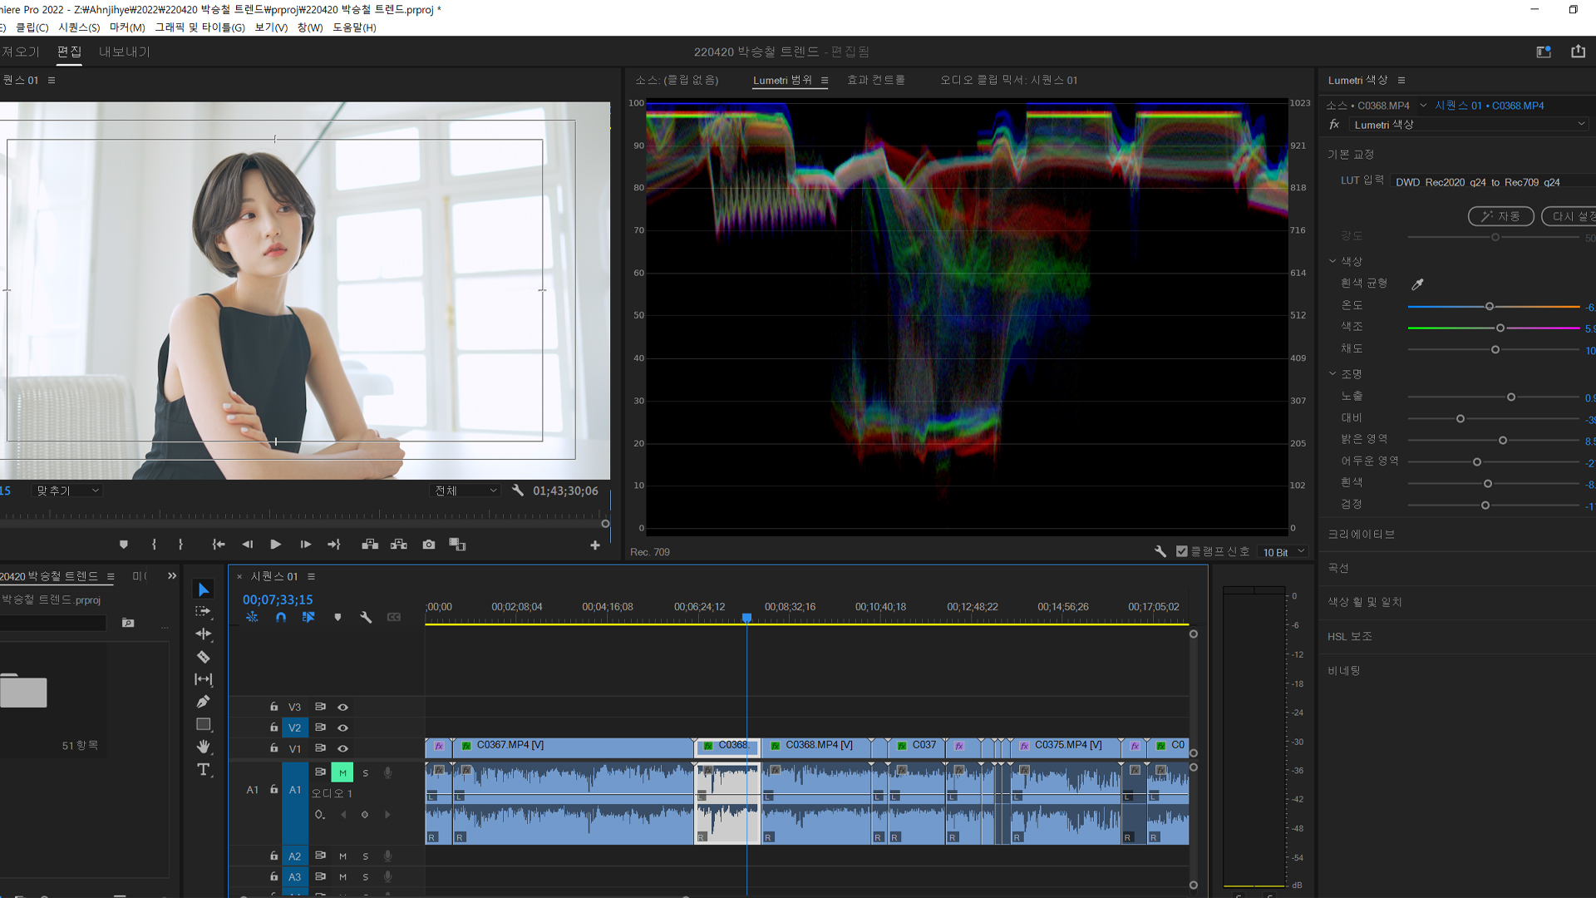Open the Lumetri effect selector dropdown
Image resolution: width=1596 pixels, height=898 pixels.
click(1469, 125)
